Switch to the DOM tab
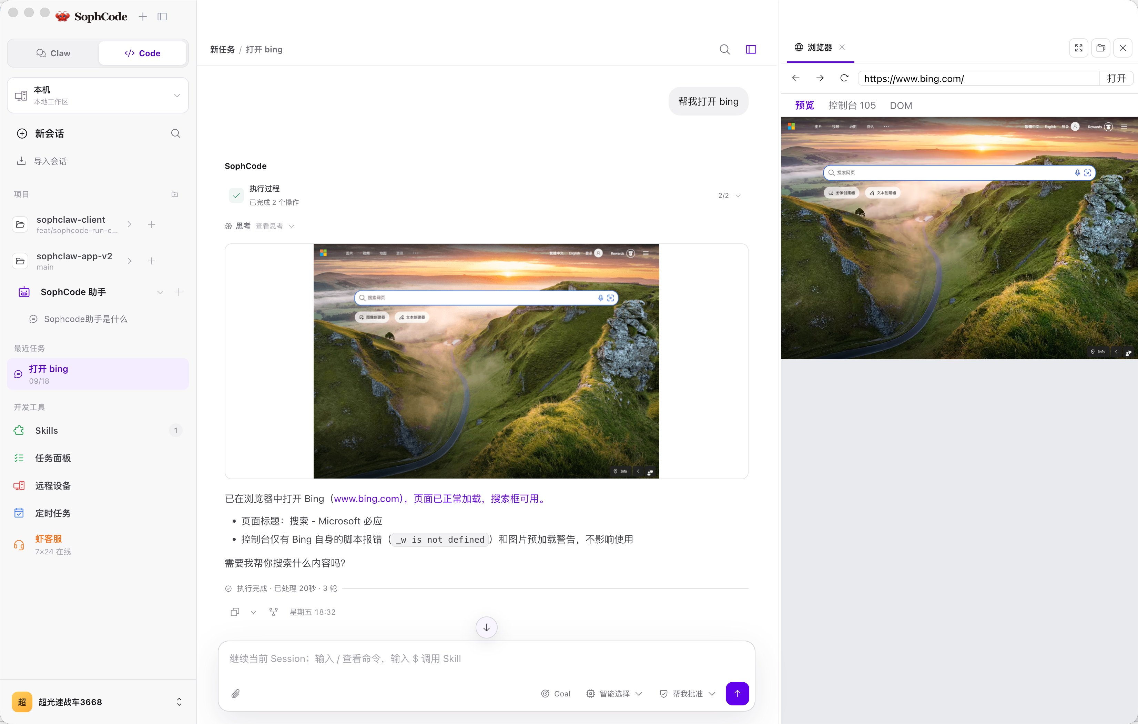The width and height of the screenshot is (1138, 724). click(x=901, y=105)
